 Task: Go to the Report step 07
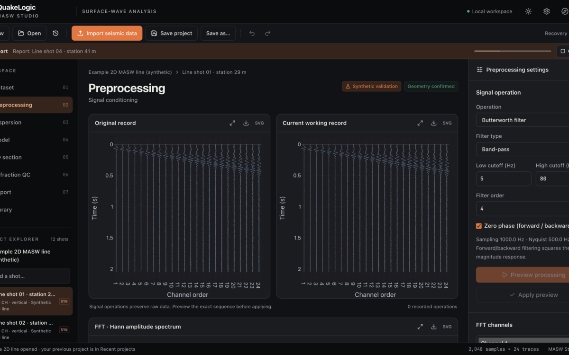click(36, 192)
